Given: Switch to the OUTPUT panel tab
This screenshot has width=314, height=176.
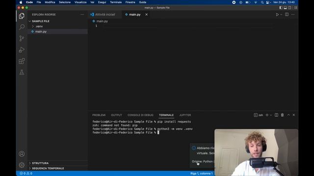Looking at the screenshot, I should click(x=116, y=115).
